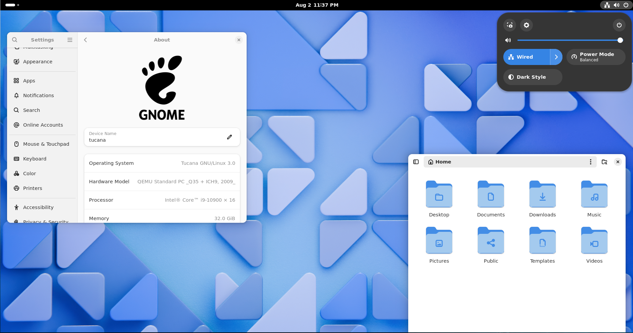Go back from the About page
Screen dimensions: 633x333
coord(85,40)
